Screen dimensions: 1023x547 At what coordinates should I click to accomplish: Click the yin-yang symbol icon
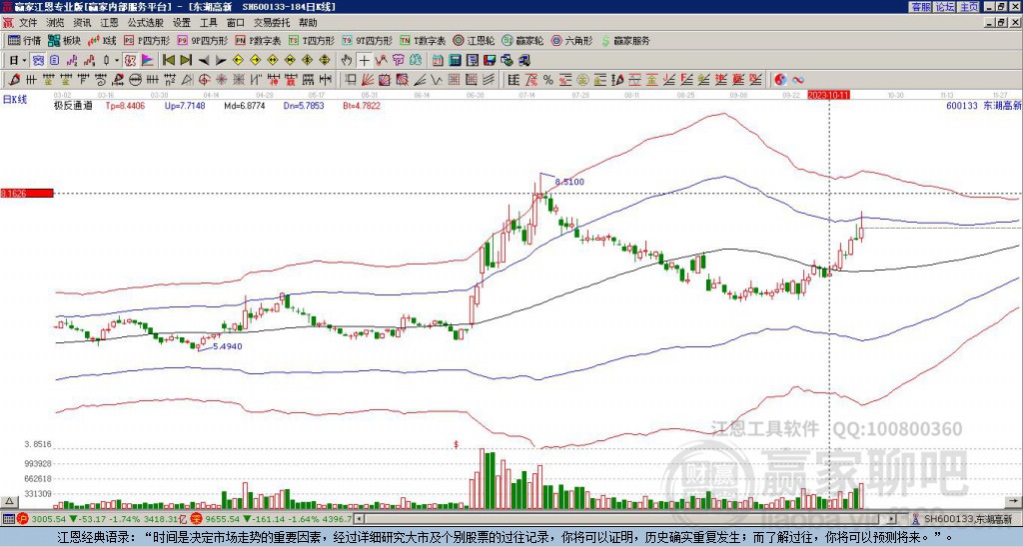click(780, 80)
